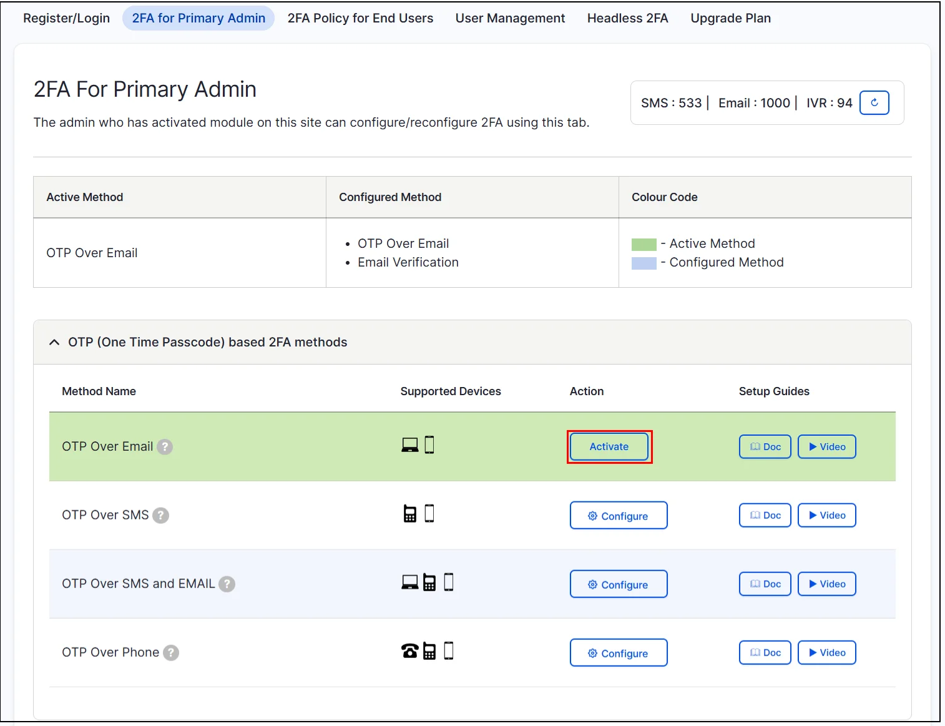This screenshot has width=945, height=726.
Task: Click feature phone icon in OTP Over SMS and EMAIL row
Action: 429,582
